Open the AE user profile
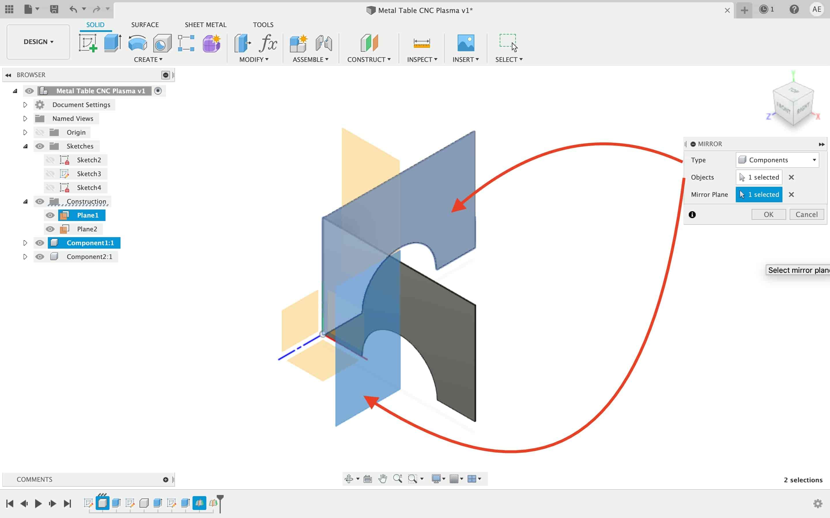 click(817, 9)
